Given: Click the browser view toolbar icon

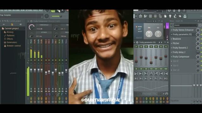Looking at the screenshot, I should pyautogui.click(x=160, y=16).
